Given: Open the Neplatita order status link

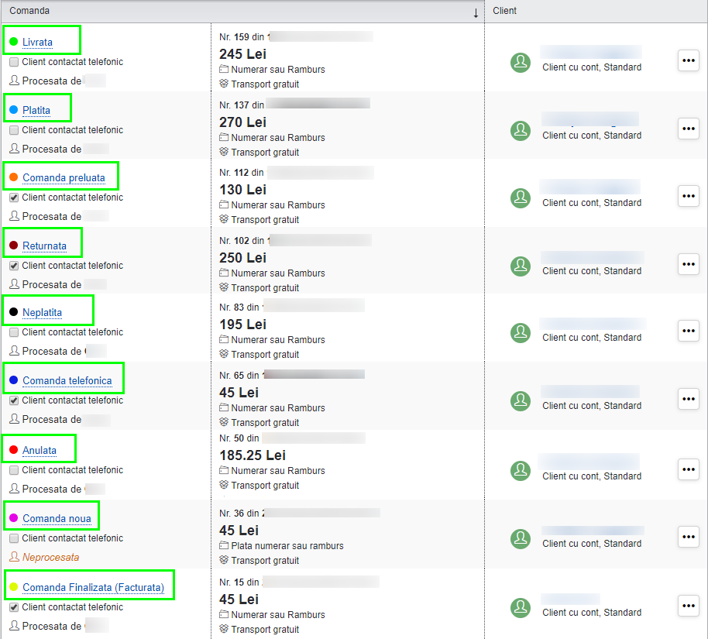Looking at the screenshot, I should point(42,312).
